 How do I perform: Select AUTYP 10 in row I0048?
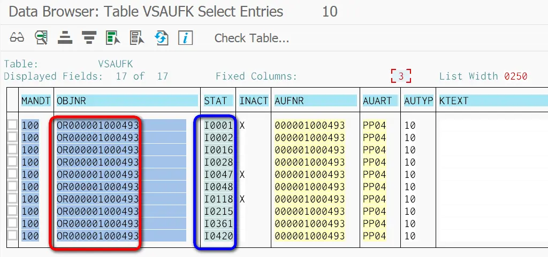tap(410, 186)
